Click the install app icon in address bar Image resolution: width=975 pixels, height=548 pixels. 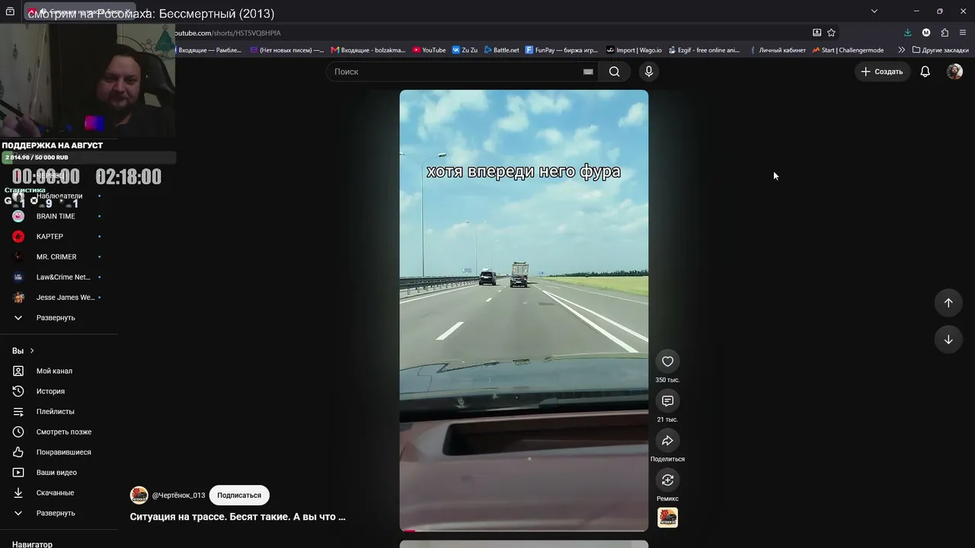point(817,33)
